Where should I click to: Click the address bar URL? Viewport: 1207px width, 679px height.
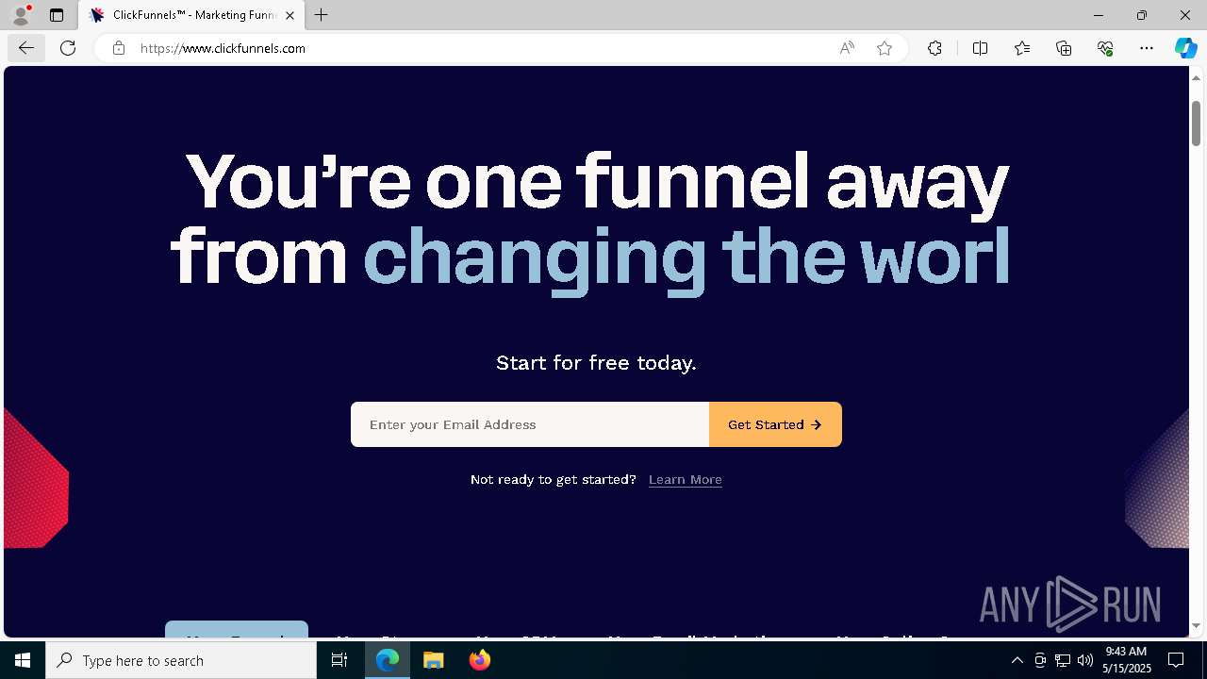pyautogui.click(x=223, y=48)
